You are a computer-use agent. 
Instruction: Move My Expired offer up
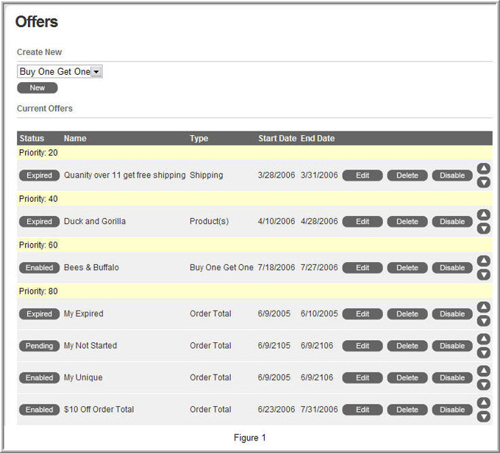(483, 307)
